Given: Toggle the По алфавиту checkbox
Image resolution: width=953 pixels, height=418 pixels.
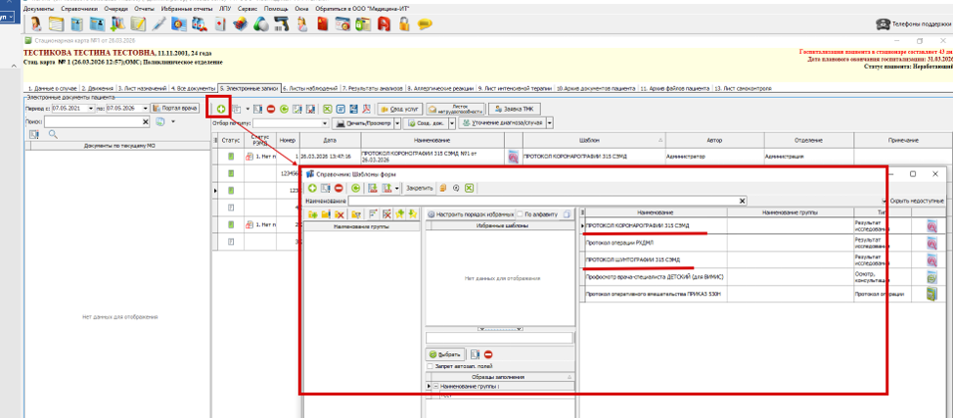Looking at the screenshot, I should tap(520, 214).
